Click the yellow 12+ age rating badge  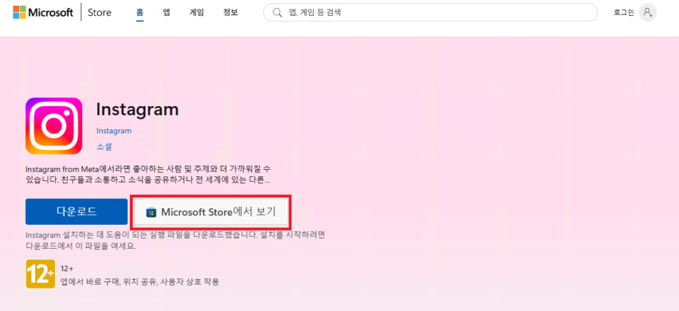[x=40, y=274]
